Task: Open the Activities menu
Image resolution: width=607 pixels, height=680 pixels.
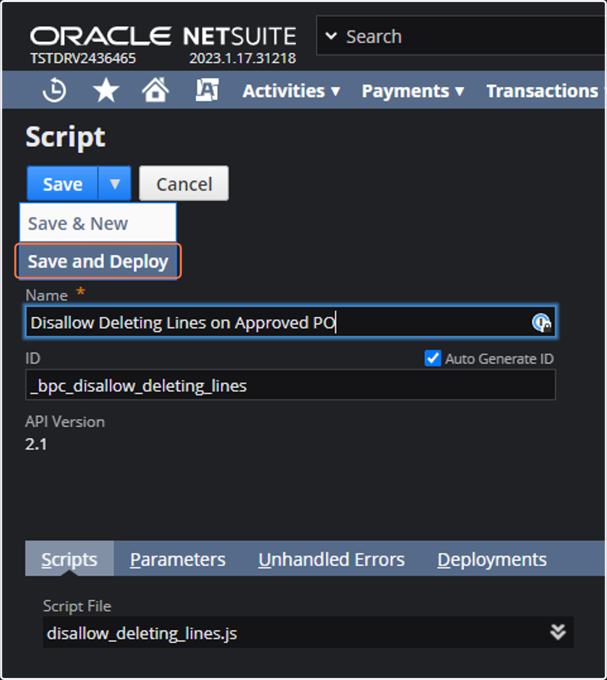Action: 291,91
